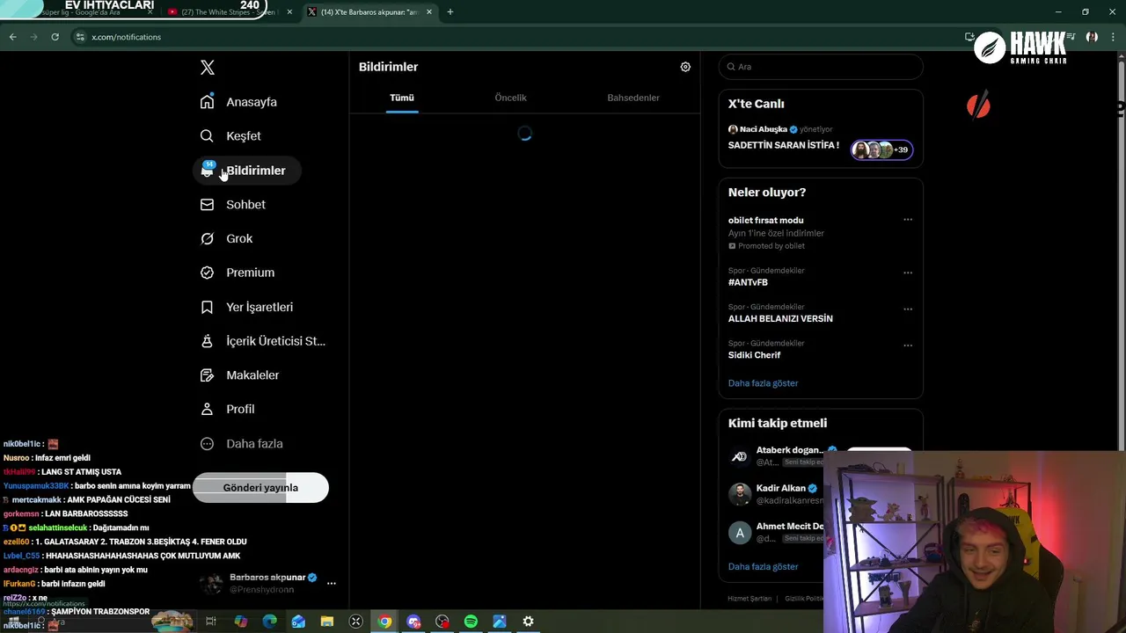Screen dimensions: 1126x633
Task: Open Settings gear on the taskbar
Action: pyautogui.click(x=528, y=622)
